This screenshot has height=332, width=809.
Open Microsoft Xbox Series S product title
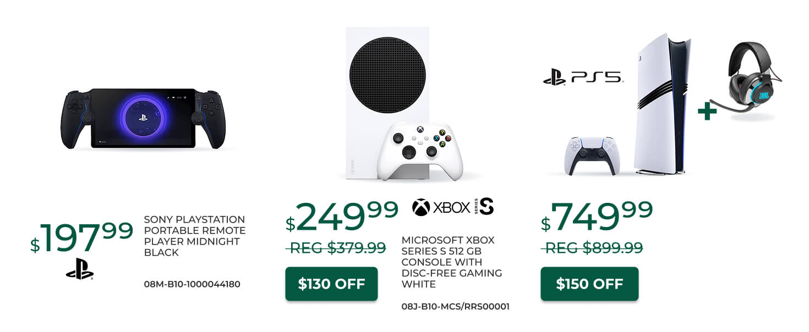click(451, 262)
